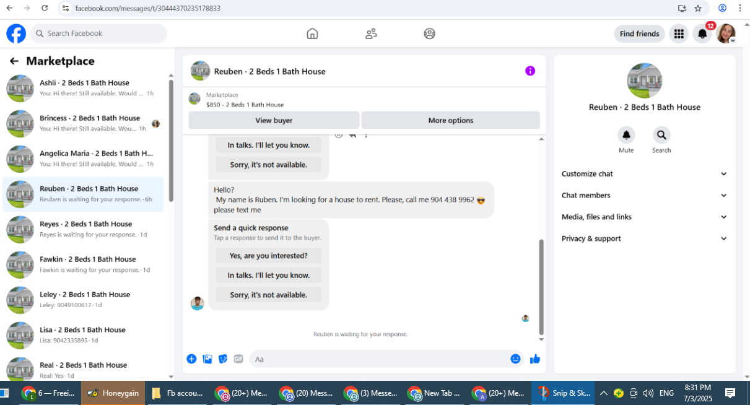Open the volume speaker icon in tray

(648, 393)
